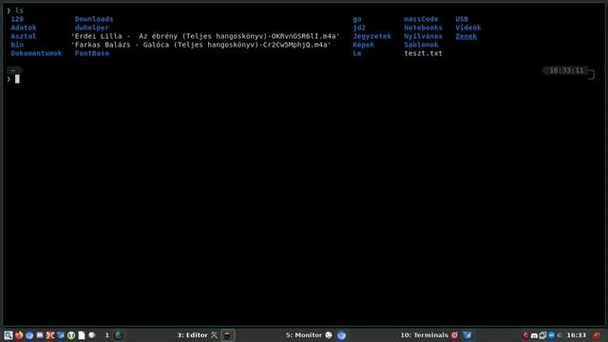The width and height of the screenshot is (608, 342).
Task: Open the Discord tray icon
Action: 534,335
